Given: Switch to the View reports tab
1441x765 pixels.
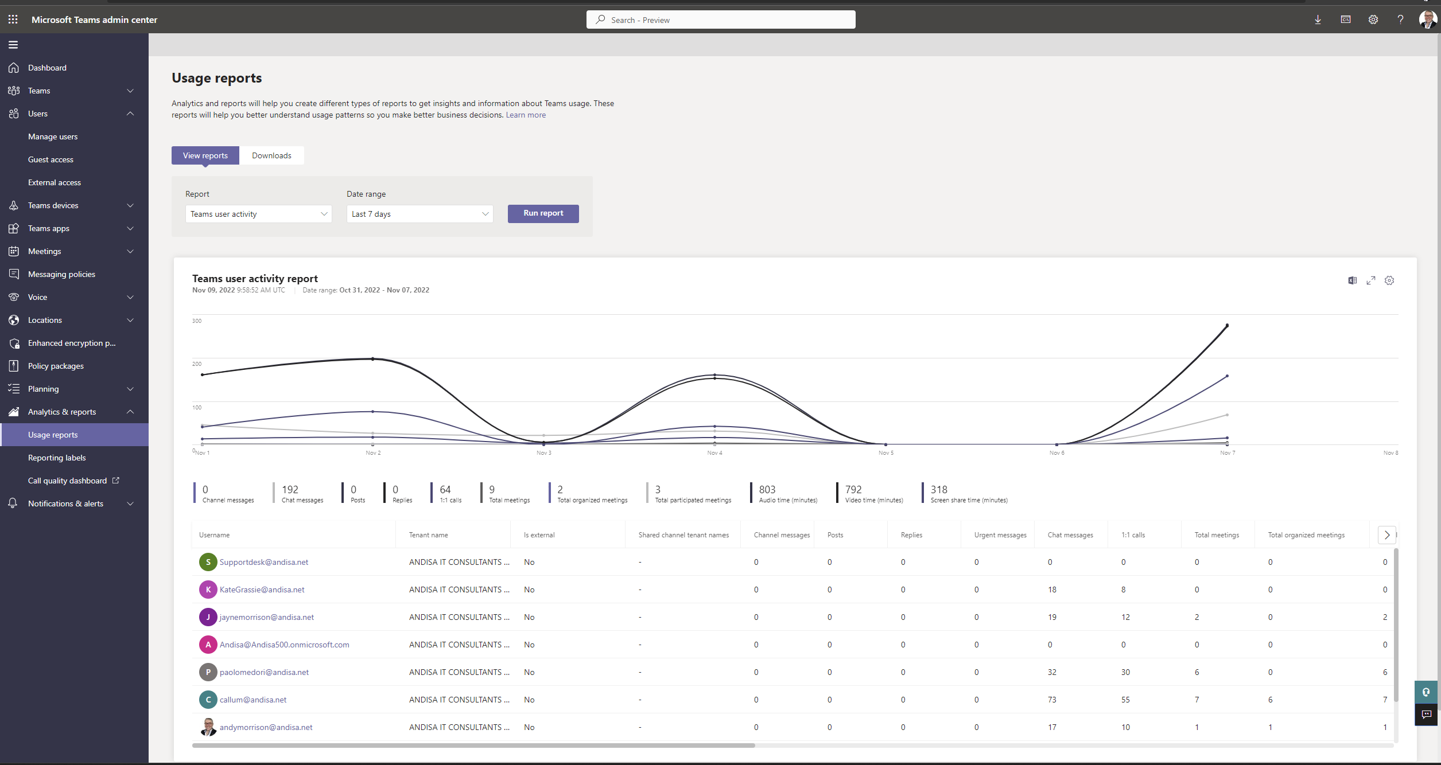Looking at the screenshot, I should (205, 155).
